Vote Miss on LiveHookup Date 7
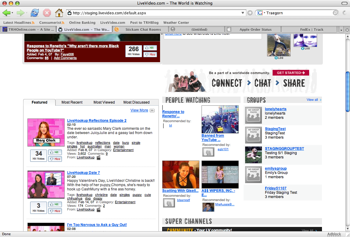Image resolution: width=350 pixels, height=237 pixels. coord(55,211)
